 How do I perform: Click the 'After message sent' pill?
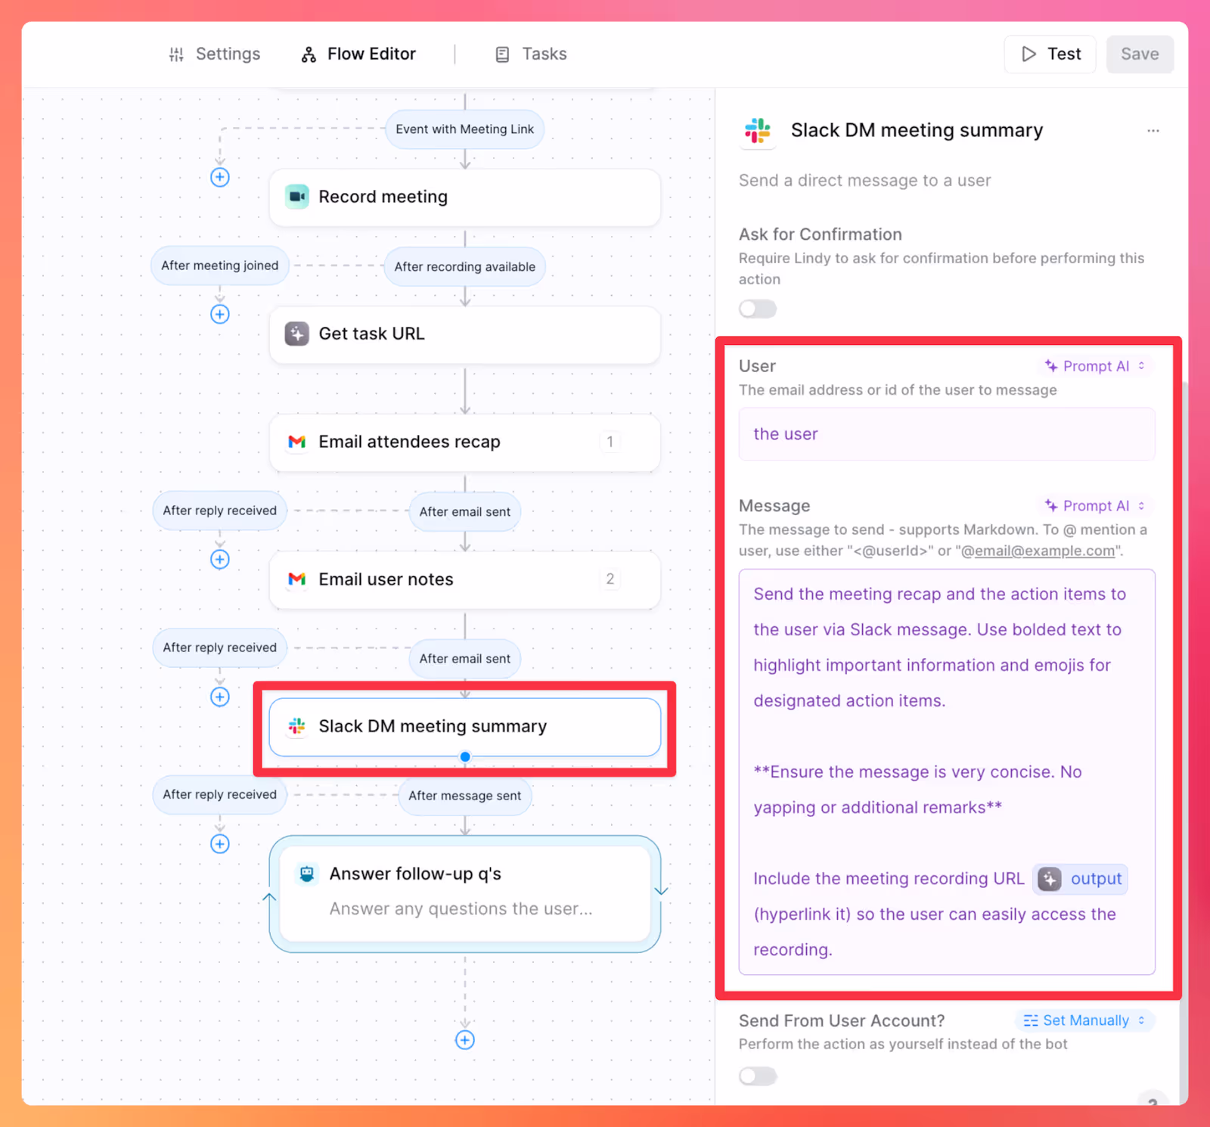[x=465, y=796]
